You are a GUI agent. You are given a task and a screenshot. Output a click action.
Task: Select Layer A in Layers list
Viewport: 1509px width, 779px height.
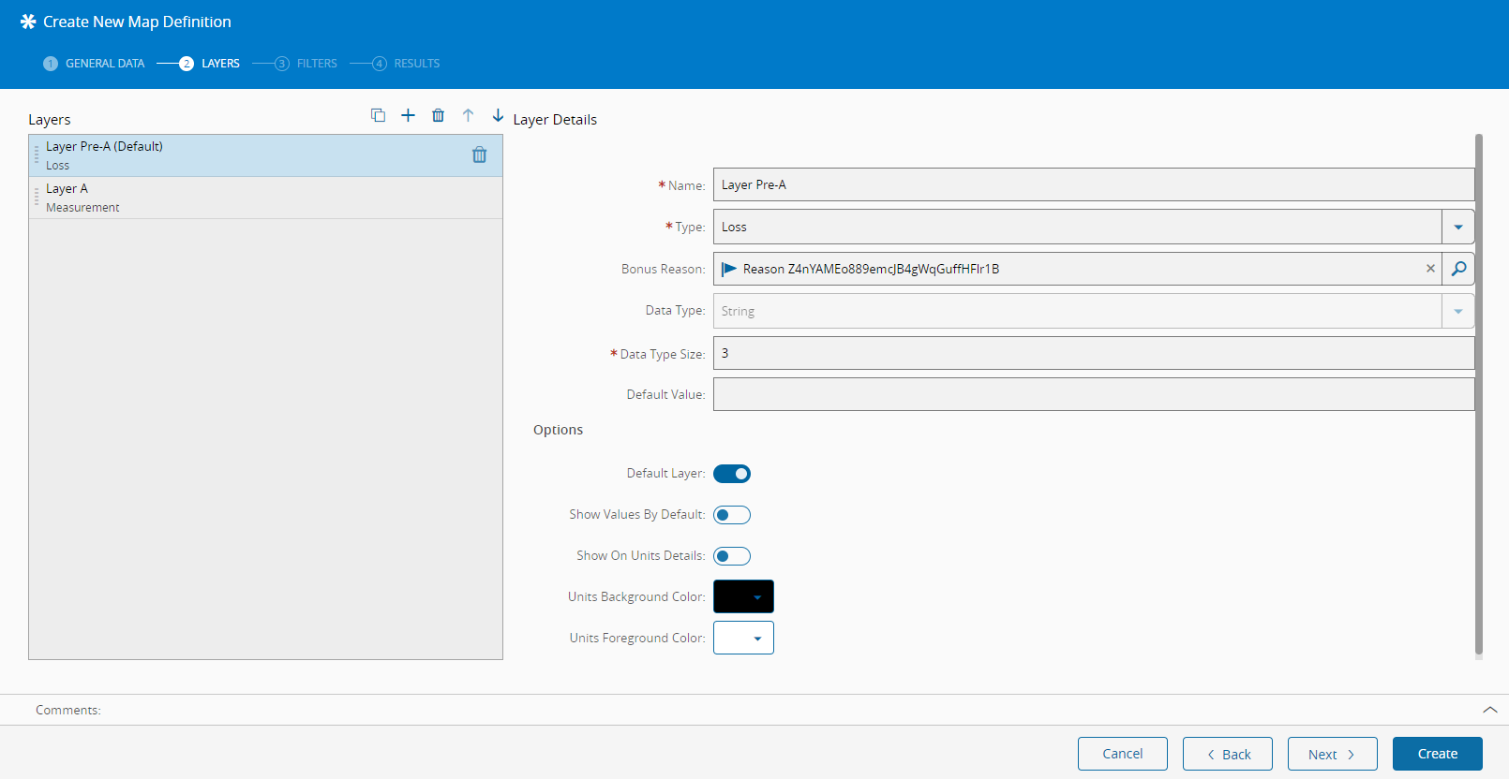click(x=265, y=198)
